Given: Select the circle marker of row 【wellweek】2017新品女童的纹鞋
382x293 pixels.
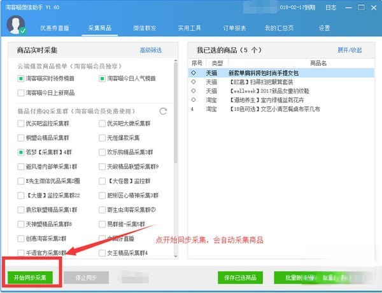Looking at the screenshot, I should (x=194, y=90).
